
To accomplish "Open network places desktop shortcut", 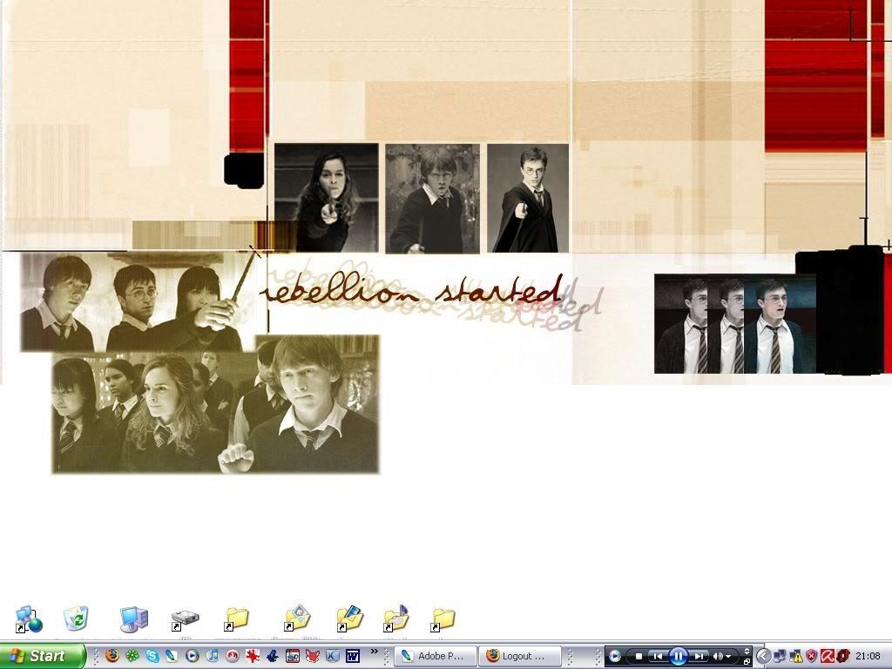I will pos(29,619).
